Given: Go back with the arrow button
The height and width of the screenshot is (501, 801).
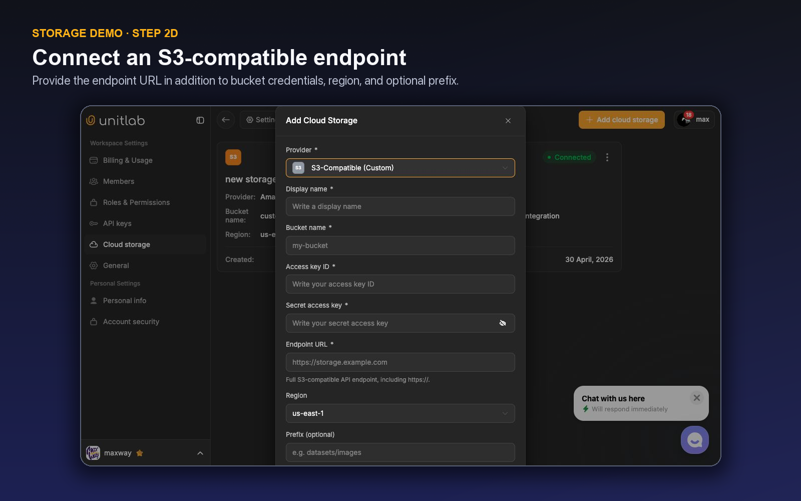Looking at the screenshot, I should (x=226, y=120).
